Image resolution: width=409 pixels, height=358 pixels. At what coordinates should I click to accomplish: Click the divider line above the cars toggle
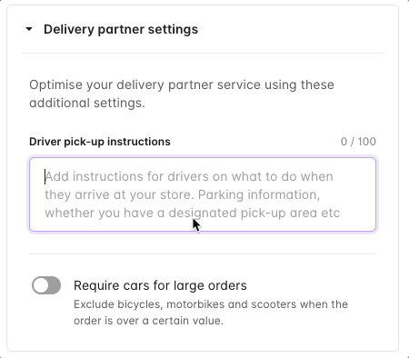point(203,254)
